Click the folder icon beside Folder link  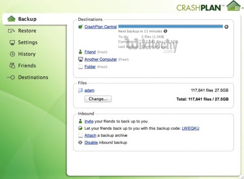pyautogui.click(x=81, y=67)
